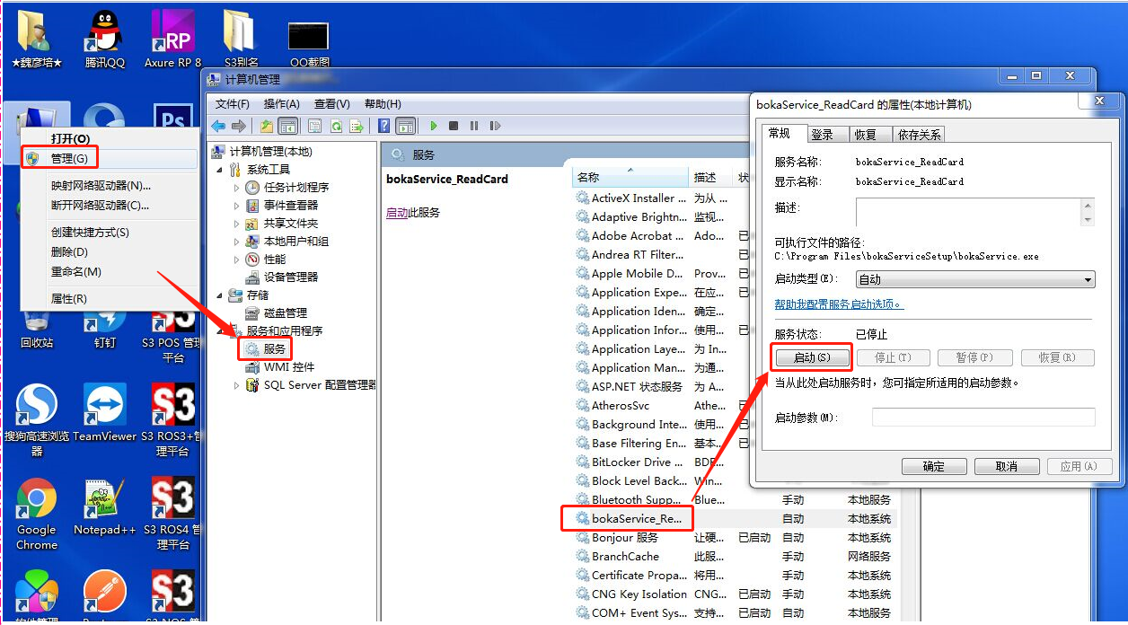Click the 启动(S) button in properties
1128x625 pixels.
811,357
